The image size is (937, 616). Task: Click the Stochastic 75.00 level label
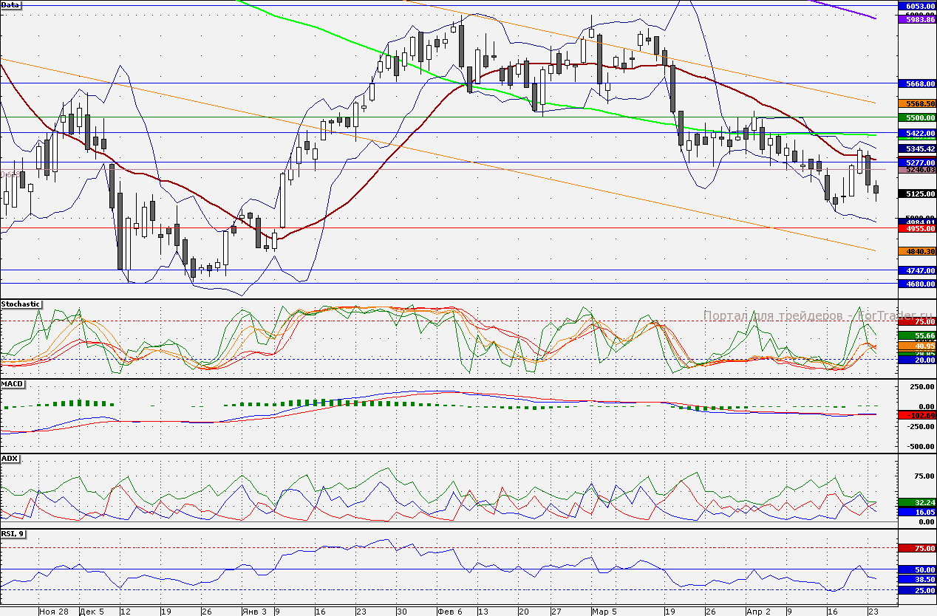(917, 321)
